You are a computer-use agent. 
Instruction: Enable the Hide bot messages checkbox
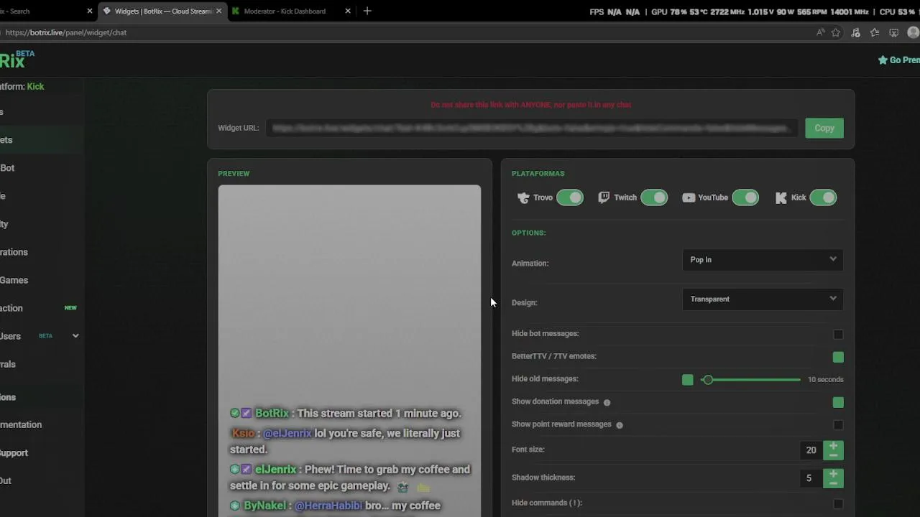pyautogui.click(x=838, y=334)
